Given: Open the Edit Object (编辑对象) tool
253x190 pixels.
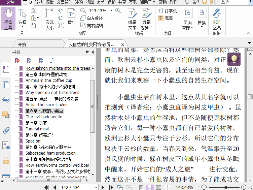Looking at the screenshot, I should [146, 19].
